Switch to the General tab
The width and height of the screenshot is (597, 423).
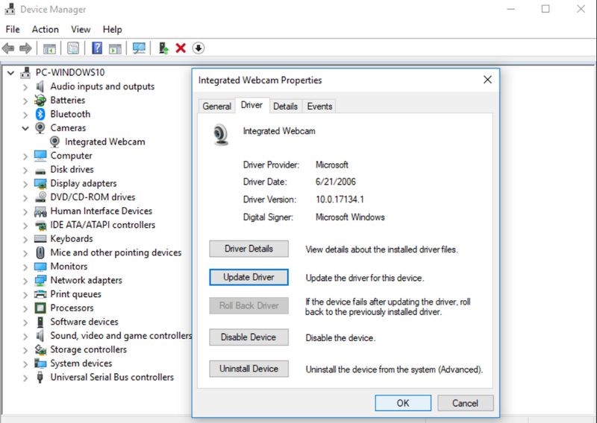(x=217, y=106)
